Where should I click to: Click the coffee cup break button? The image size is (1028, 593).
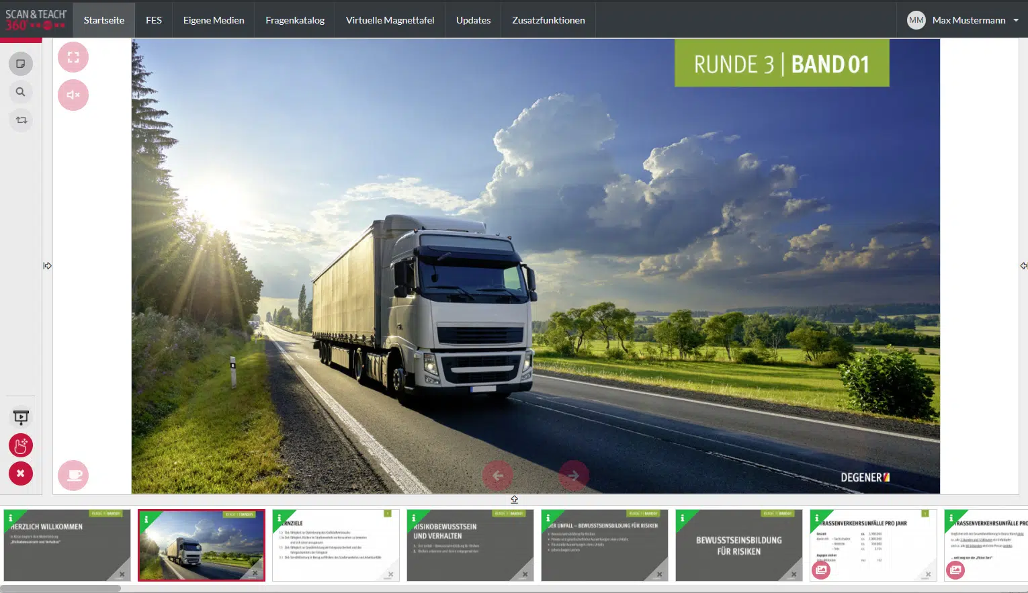click(73, 475)
